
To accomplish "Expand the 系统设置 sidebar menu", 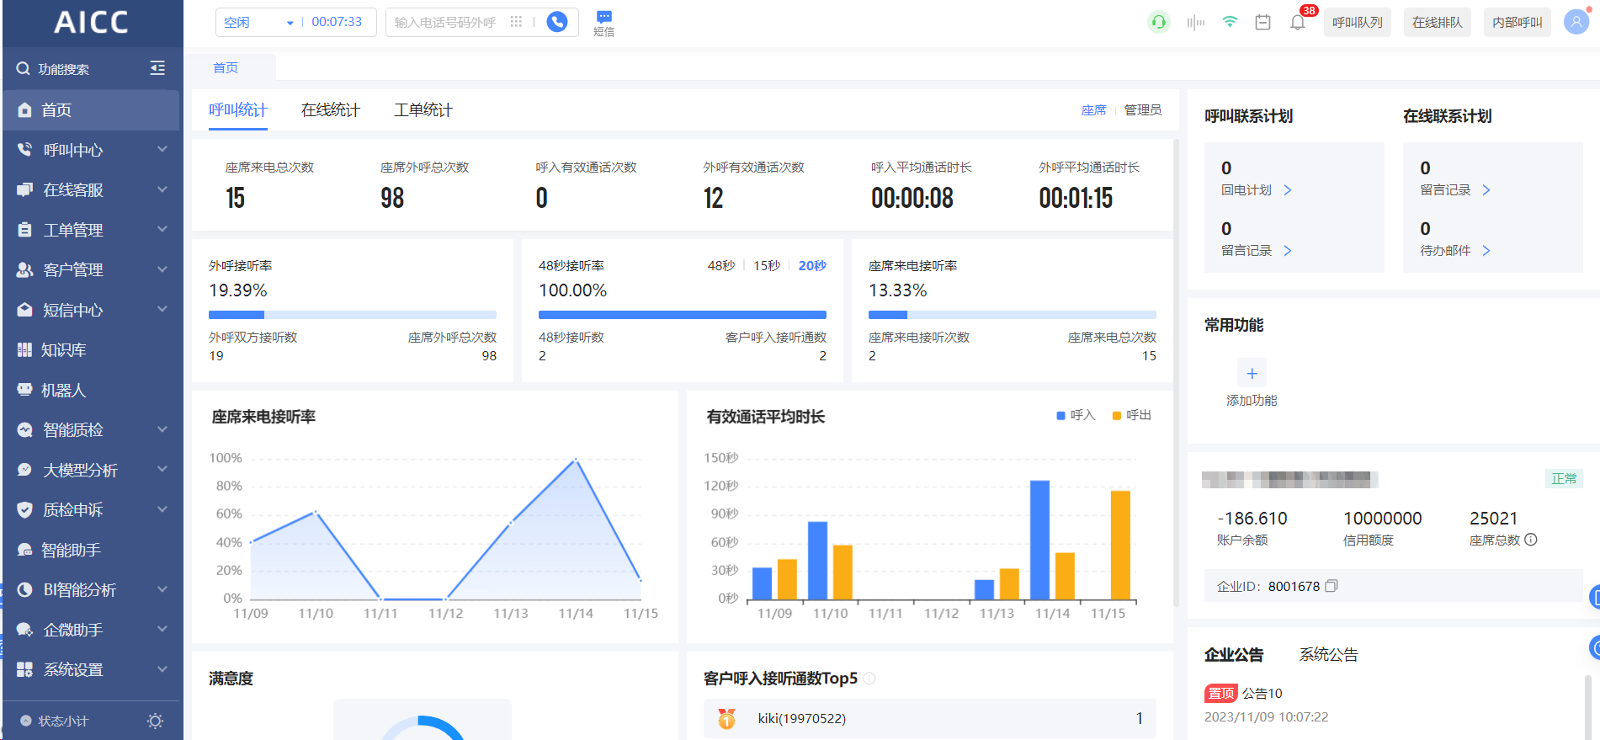I will (x=91, y=669).
